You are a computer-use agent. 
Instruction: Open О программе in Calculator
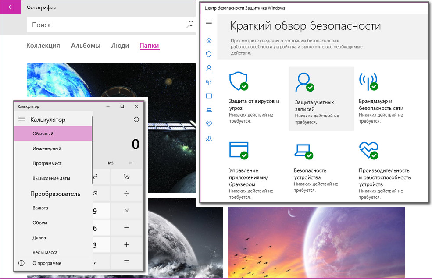[x=47, y=263]
